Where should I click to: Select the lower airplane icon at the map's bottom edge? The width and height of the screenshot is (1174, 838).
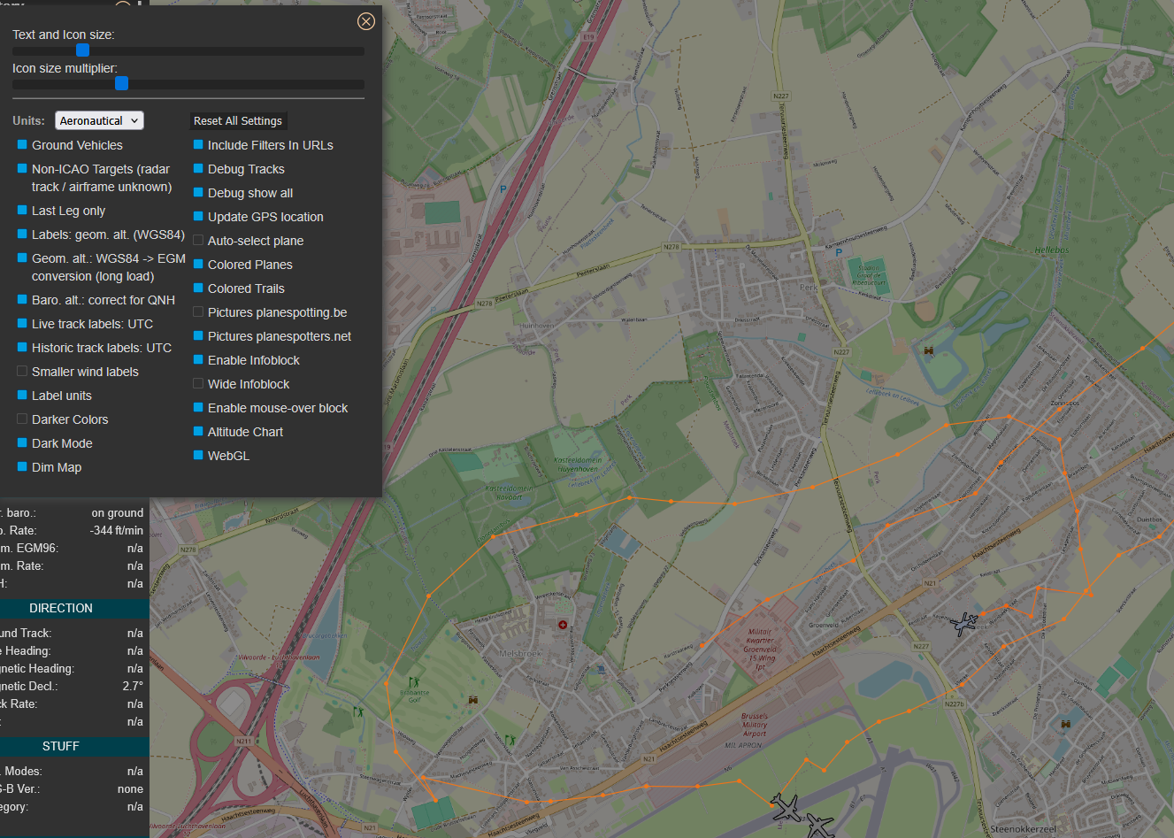(819, 826)
